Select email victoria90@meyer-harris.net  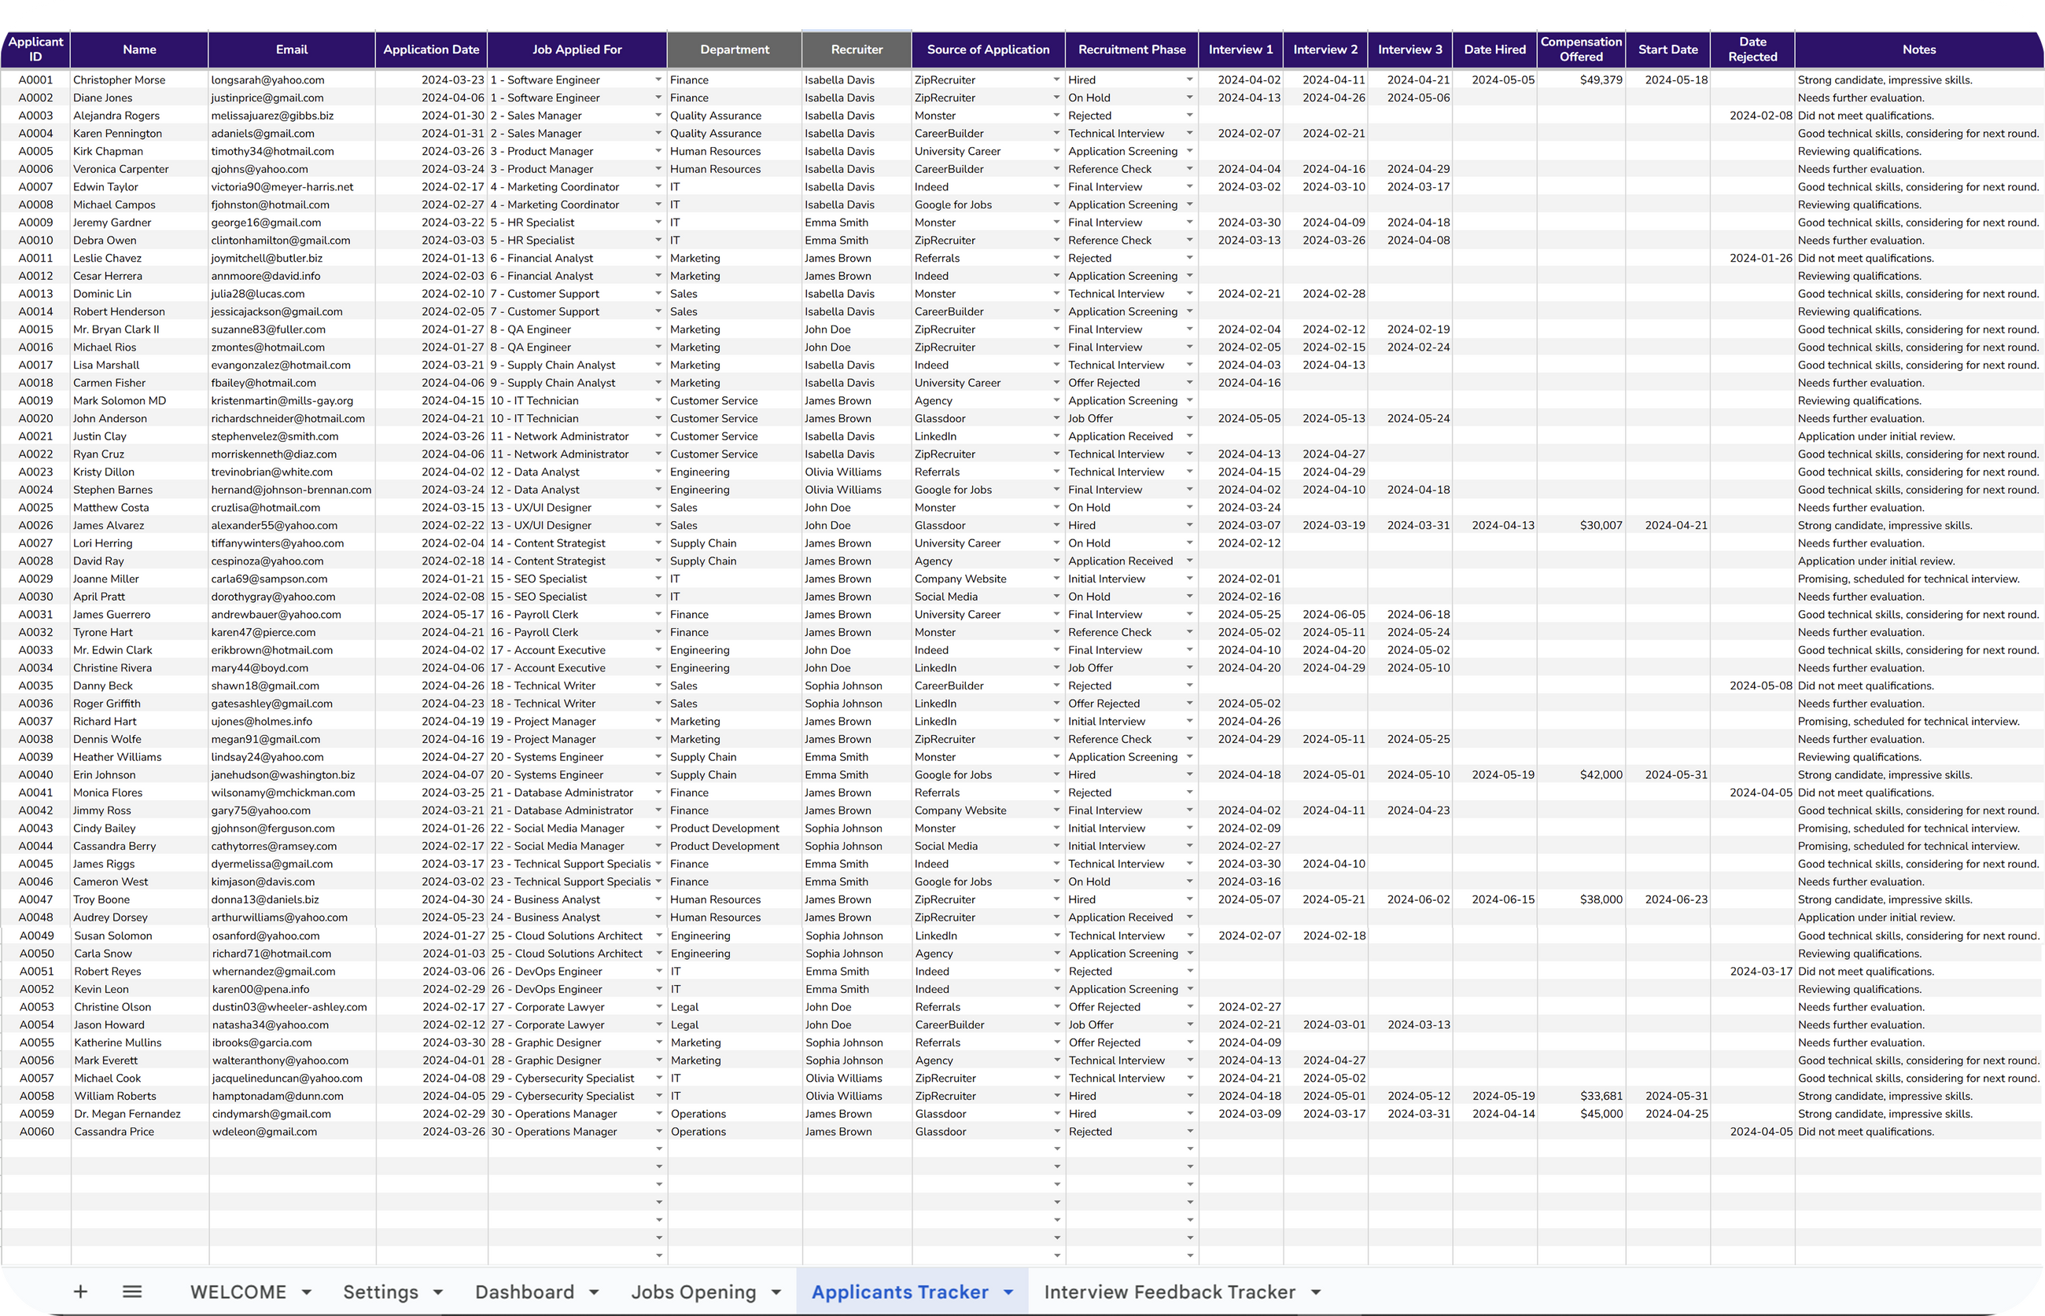click(292, 186)
